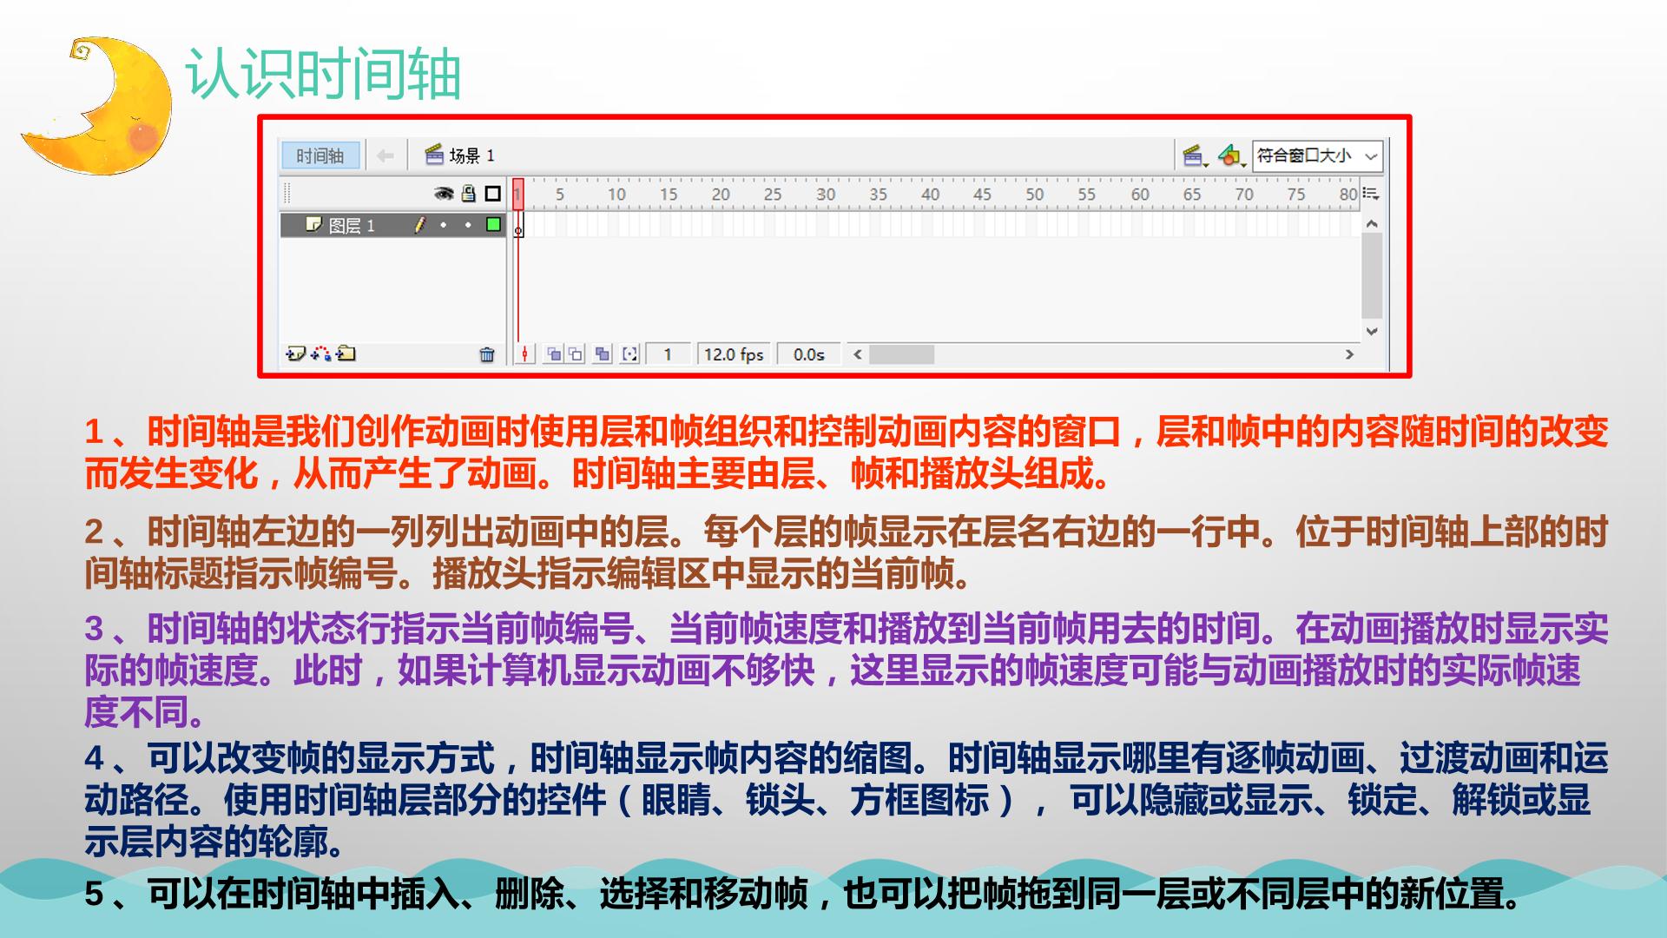
Task: Enable onion skin outlines
Action: (576, 354)
